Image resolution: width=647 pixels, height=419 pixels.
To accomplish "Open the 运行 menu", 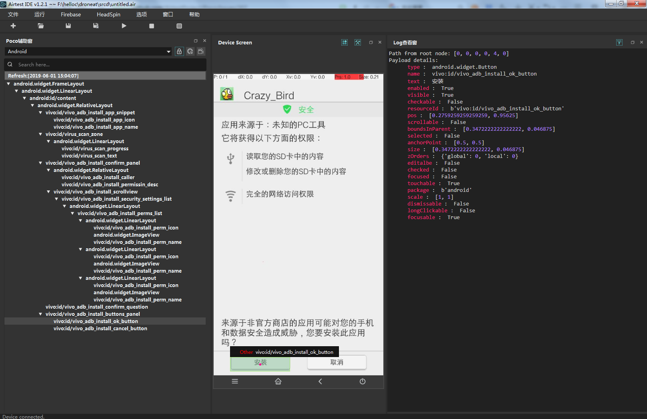I will pos(40,14).
